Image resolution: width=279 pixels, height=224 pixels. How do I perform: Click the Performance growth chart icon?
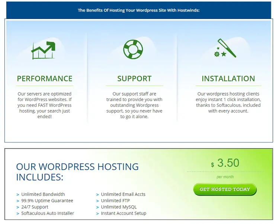point(43,50)
